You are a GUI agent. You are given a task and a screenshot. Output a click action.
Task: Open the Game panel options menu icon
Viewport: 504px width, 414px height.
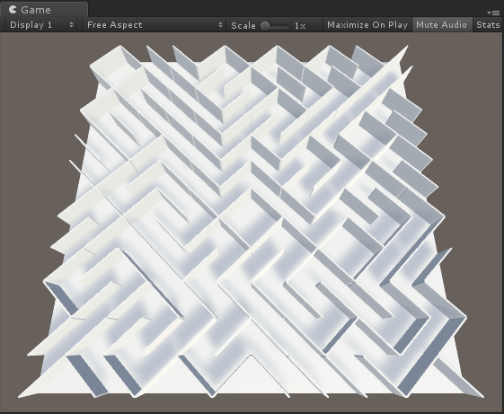(x=493, y=13)
